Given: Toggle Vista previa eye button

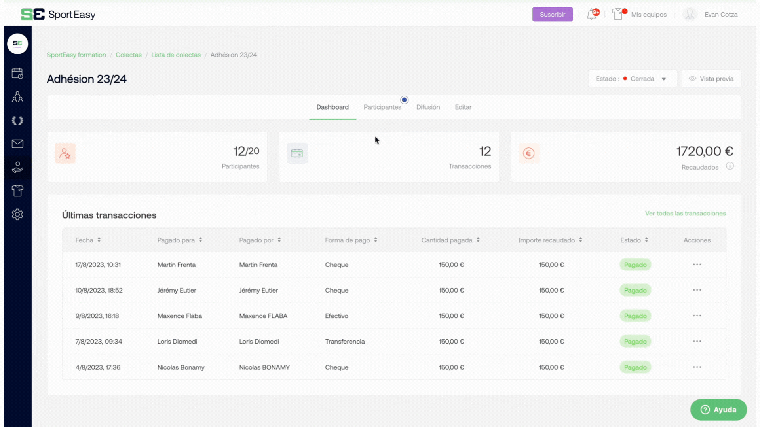Looking at the screenshot, I should pyautogui.click(x=711, y=79).
